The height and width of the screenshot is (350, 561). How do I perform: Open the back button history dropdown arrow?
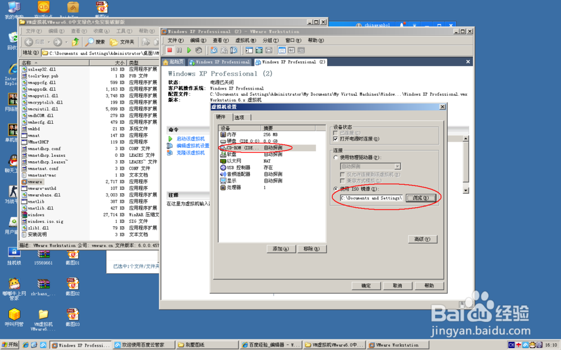pyautogui.click(x=49, y=42)
